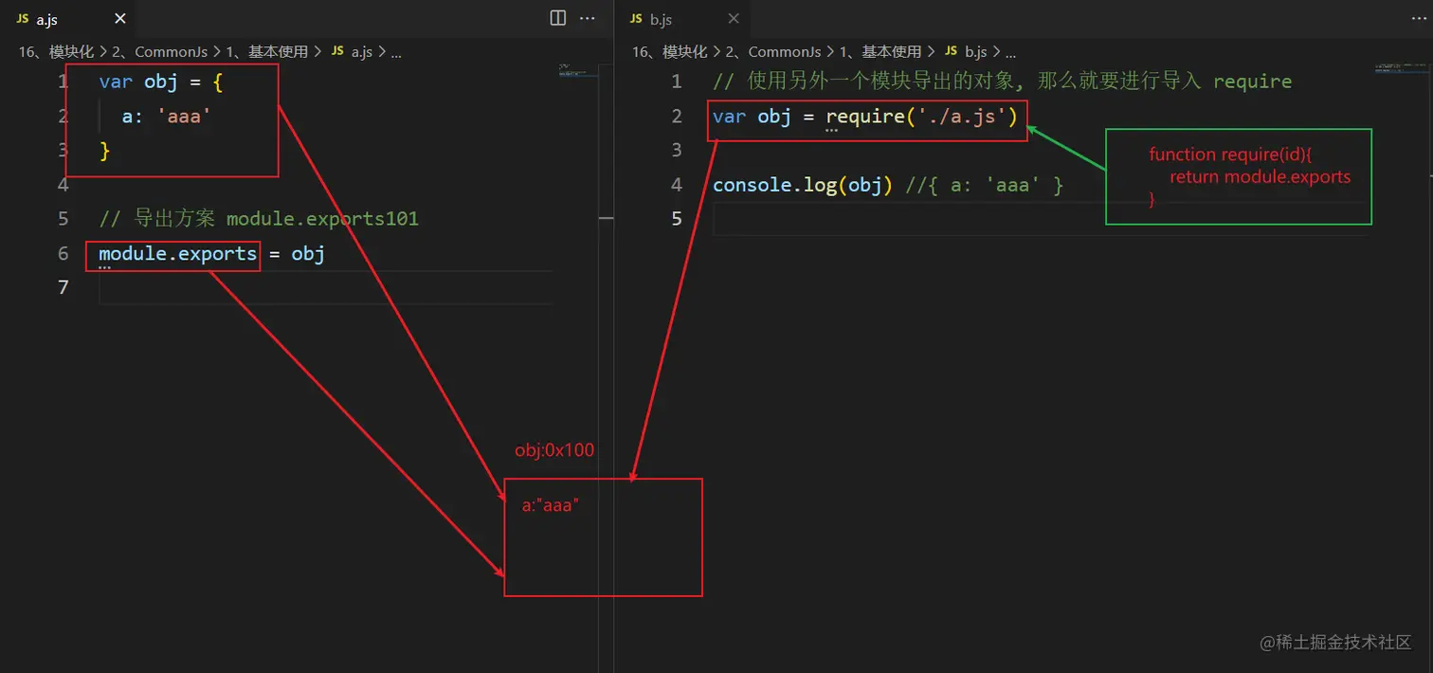Click closing brace '}' on a.js line 3
The height and width of the screenshot is (673, 1433).
click(104, 151)
